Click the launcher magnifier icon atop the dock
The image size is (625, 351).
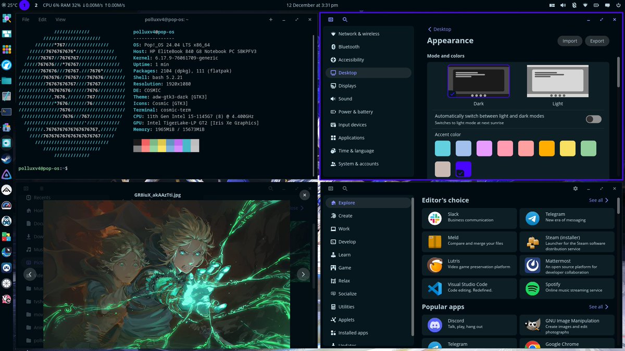[x=6, y=18]
